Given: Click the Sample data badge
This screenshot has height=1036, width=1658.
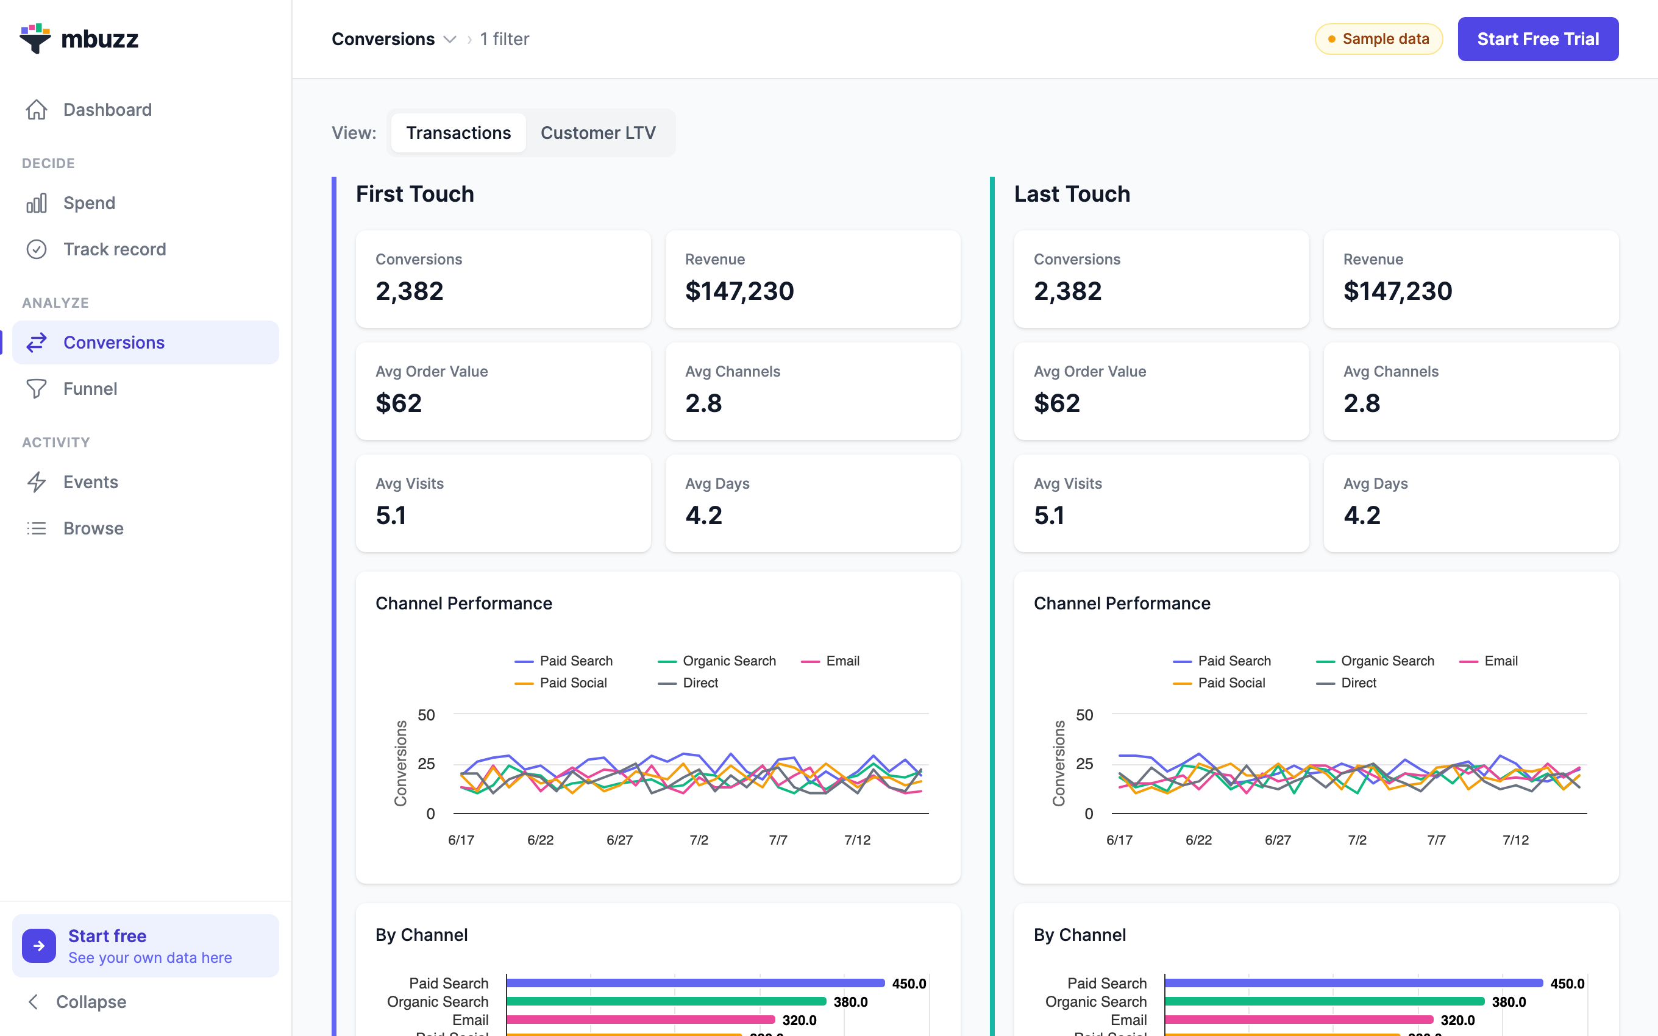Looking at the screenshot, I should pyautogui.click(x=1378, y=39).
